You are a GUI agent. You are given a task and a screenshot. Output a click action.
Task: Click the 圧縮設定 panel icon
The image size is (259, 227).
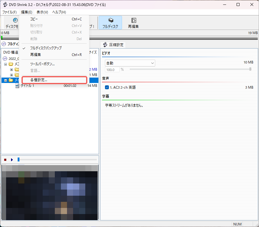pos(105,45)
